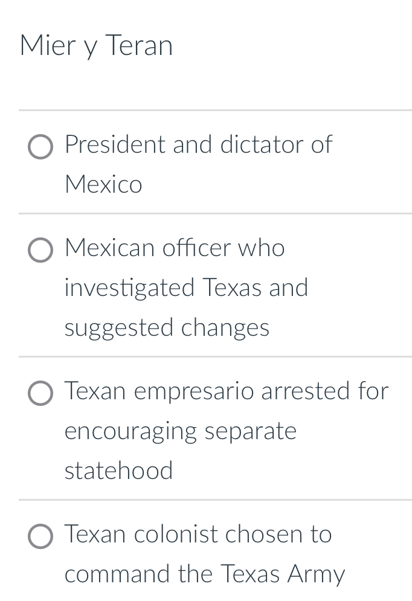This screenshot has width=412, height=601.
Task: Click the 'suggested changes' text line
Action: click(167, 327)
